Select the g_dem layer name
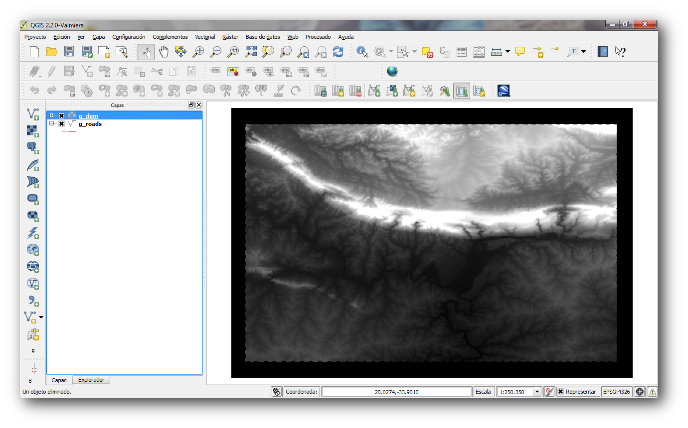The width and height of the screenshot is (688, 428). pos(88,116)
